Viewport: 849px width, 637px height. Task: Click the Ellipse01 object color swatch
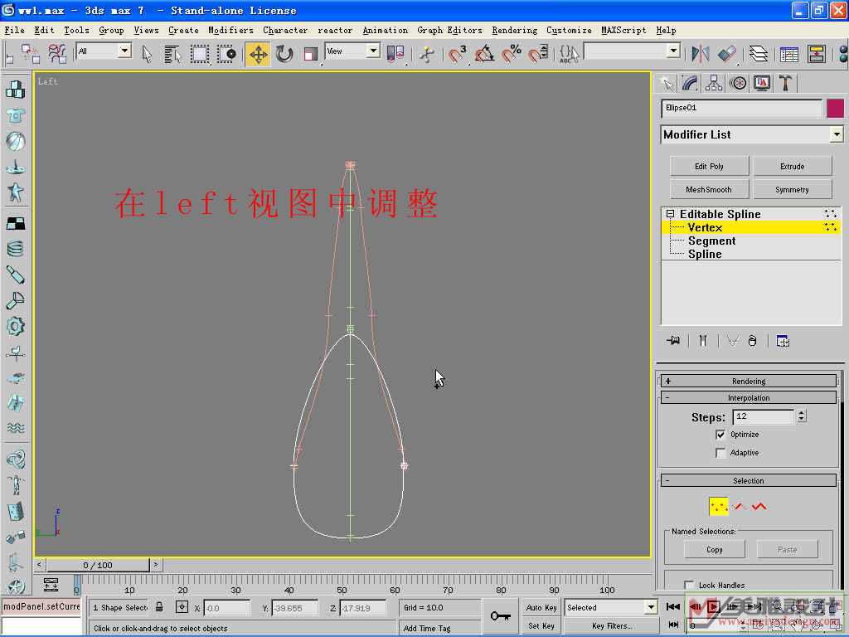[x=836, y=108]
